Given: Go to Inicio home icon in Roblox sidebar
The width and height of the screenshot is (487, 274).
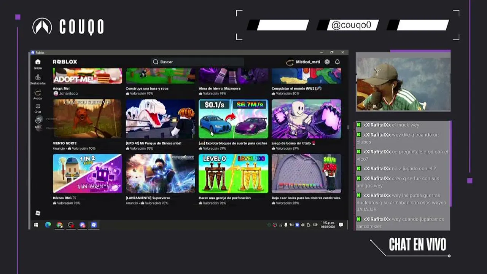Looking at the screenshot, I should pyautogui.click(x=38, y=62).
